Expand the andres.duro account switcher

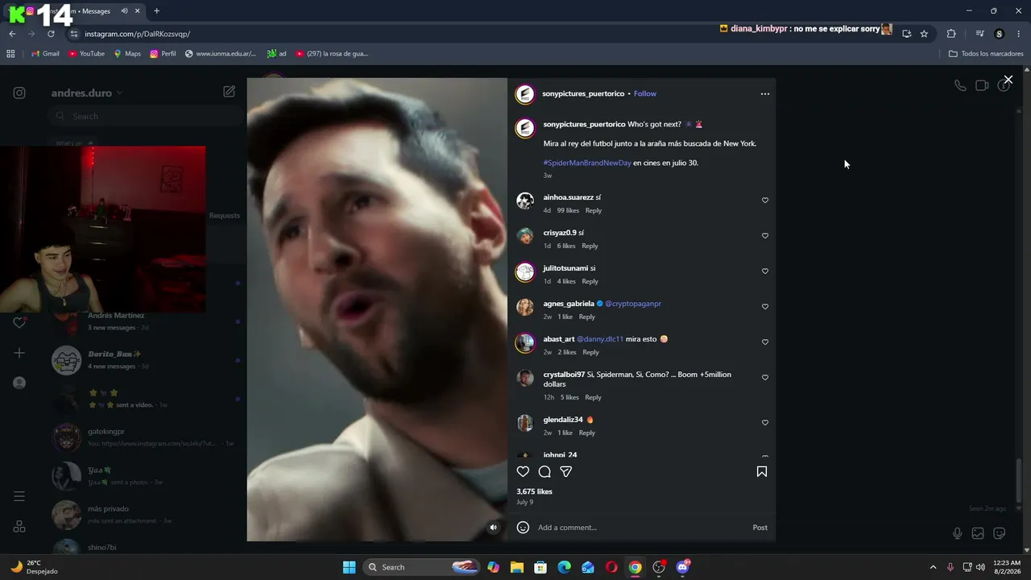pos(87,93)
